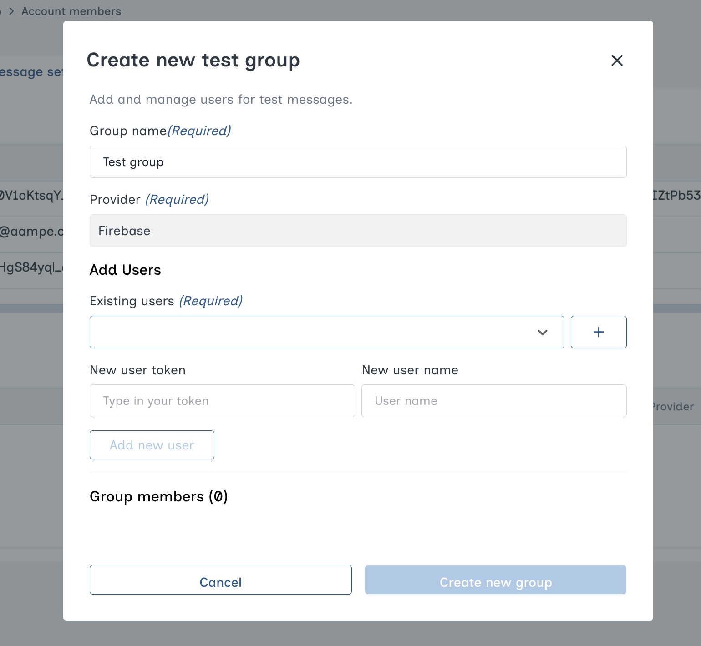Image resolution: width=701 pixels, height=646 pixels.
Task: Click the Add Users section heading
Action: (125, 269)
